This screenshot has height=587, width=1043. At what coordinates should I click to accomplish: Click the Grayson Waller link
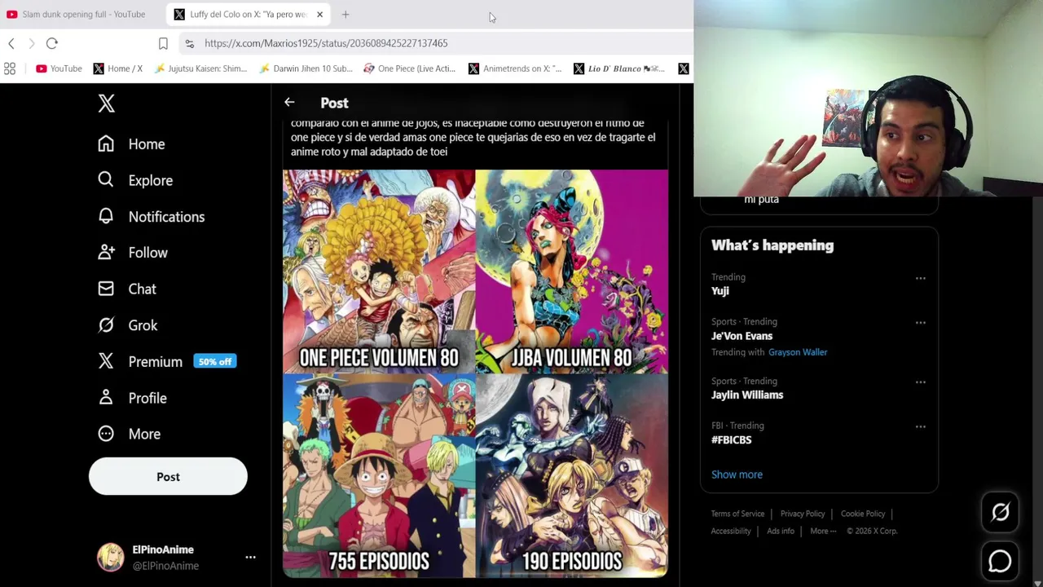[x=798, y=352]
